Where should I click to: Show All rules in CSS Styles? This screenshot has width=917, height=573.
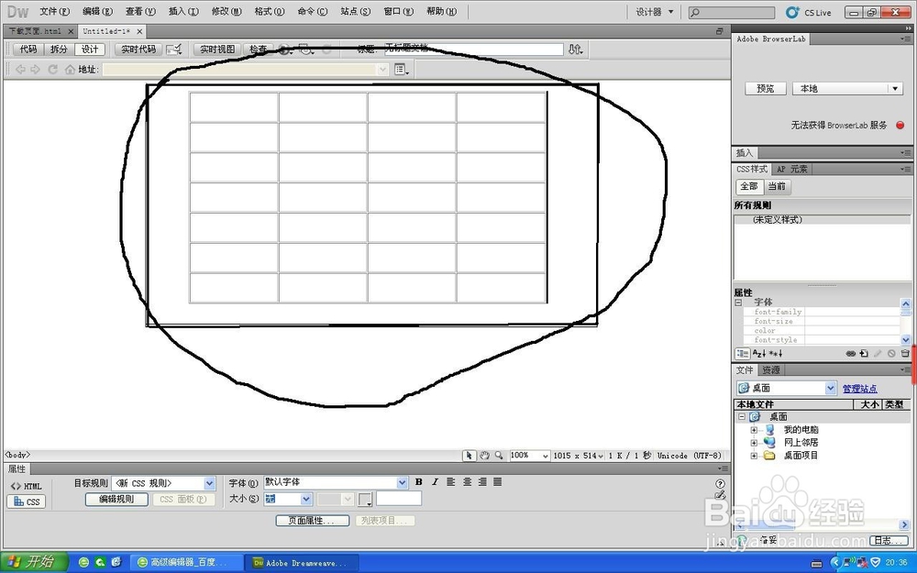pyautogui.click(x=749, y=186)
